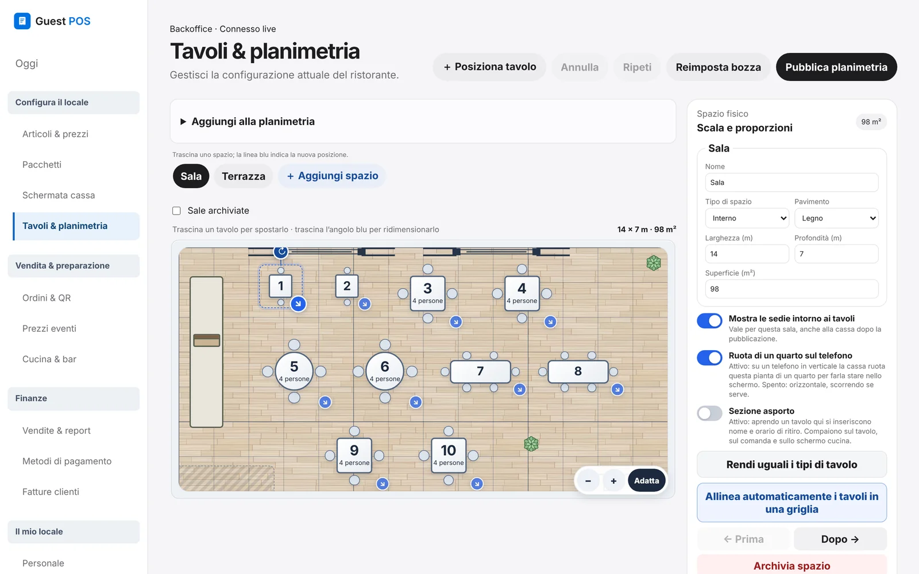The image size is (919, 574).
Task: Click the Larghezza (m) input field
Action: [x=747, y=254]
